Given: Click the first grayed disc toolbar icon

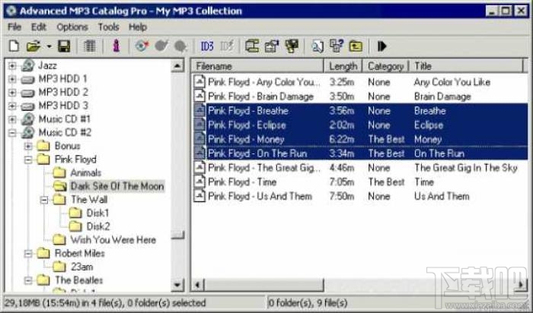Looking at the screenshot, I should click(161, 46).
